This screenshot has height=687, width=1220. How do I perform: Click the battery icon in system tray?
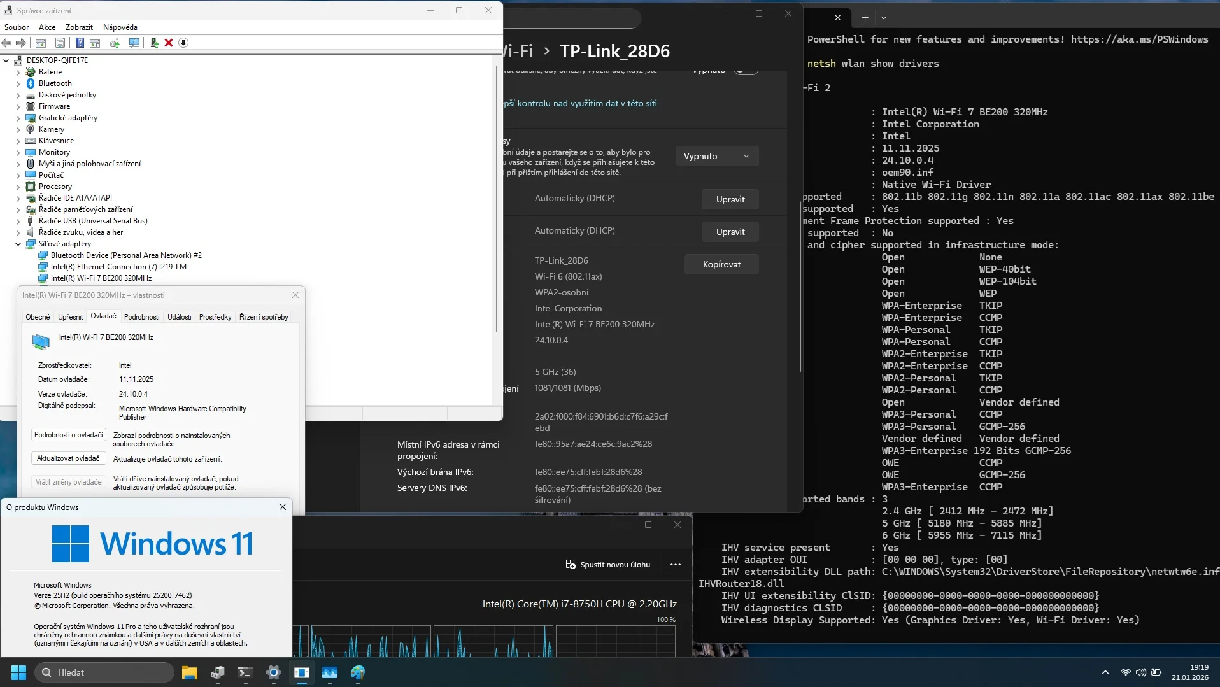1156,672
